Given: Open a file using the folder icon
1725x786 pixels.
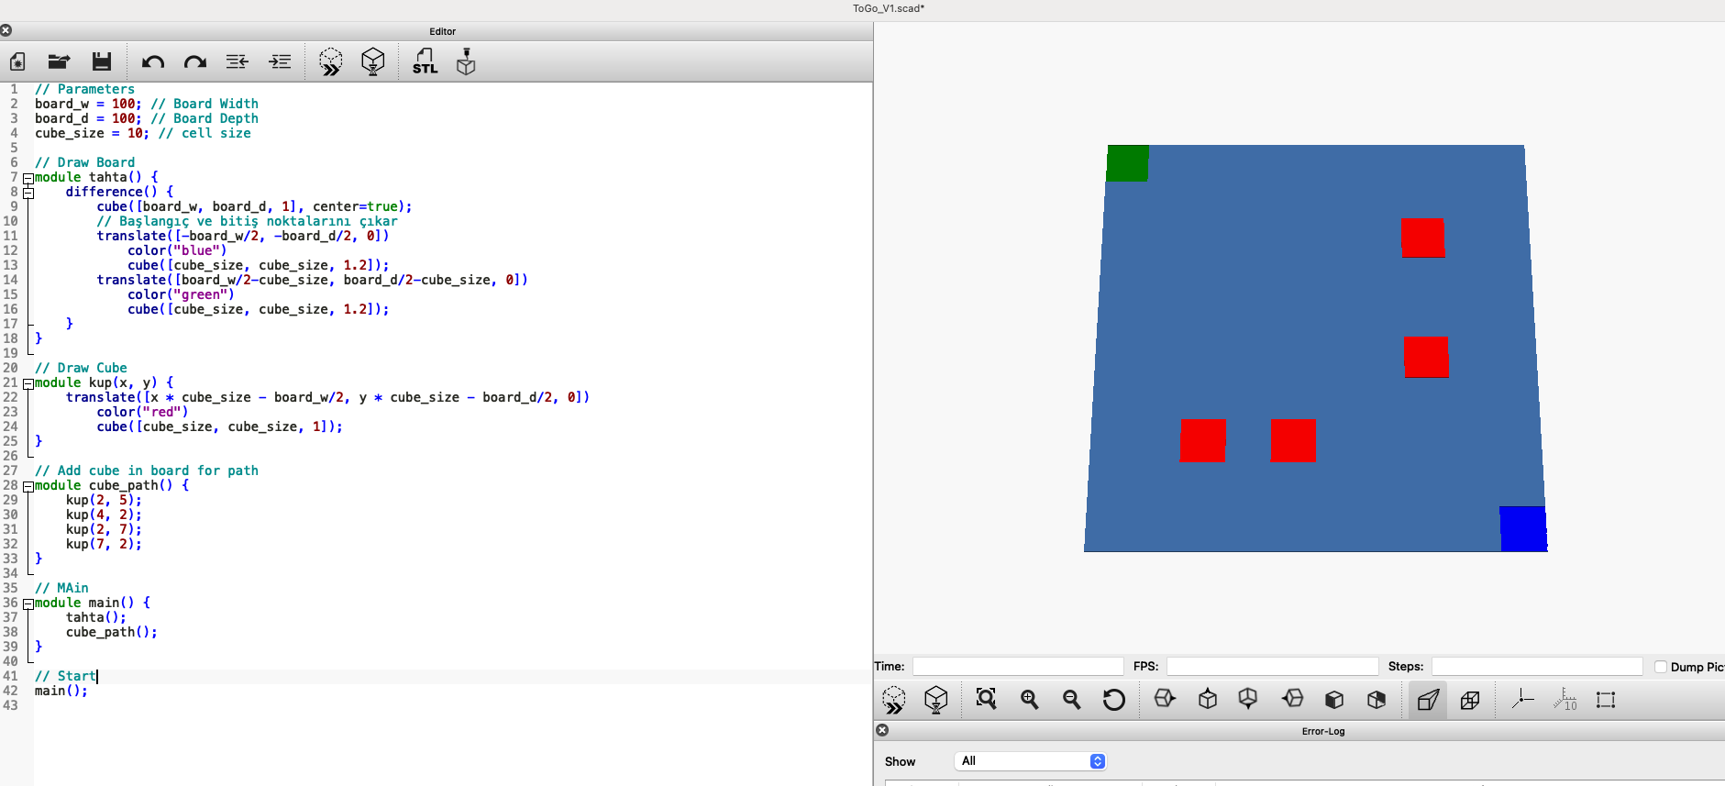Looking at the screenshot, I should [x=59, y=61].
